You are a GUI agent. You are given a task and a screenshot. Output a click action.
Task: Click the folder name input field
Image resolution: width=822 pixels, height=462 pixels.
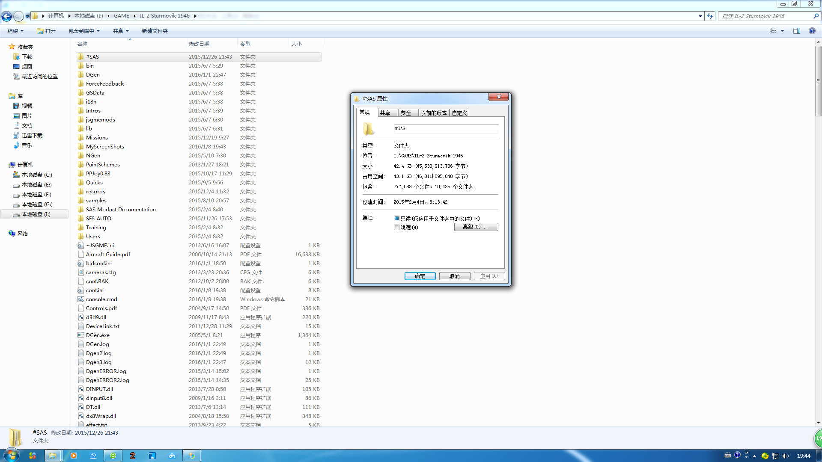pos(446,129)
